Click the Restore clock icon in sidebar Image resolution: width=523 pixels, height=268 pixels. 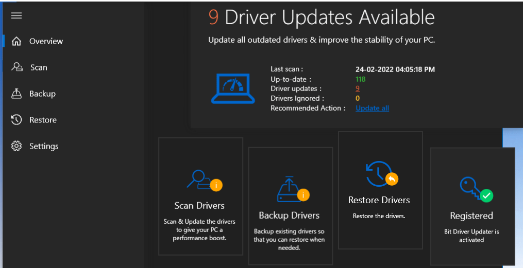(x=16, y=120)
